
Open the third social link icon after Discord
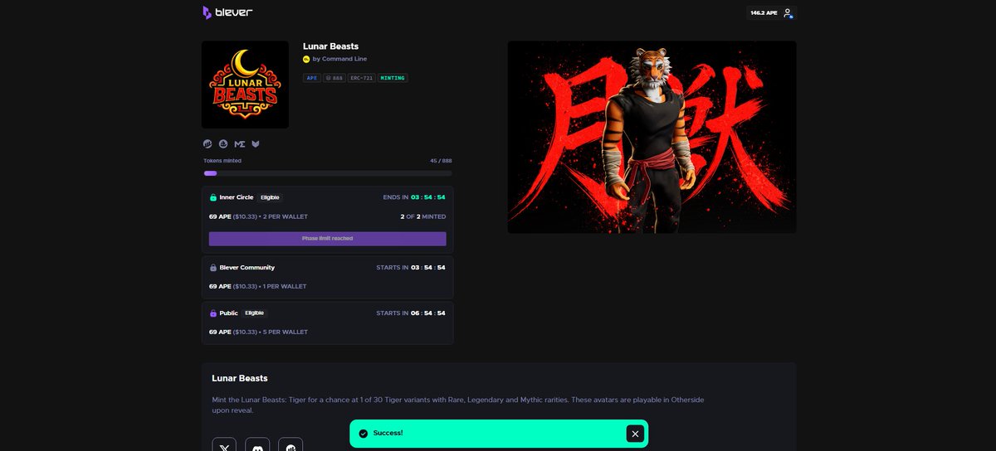coord(290,444)
